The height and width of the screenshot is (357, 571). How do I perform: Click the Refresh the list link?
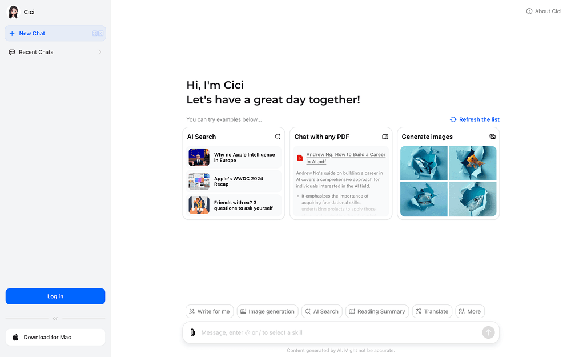click(x=475, y=119)
